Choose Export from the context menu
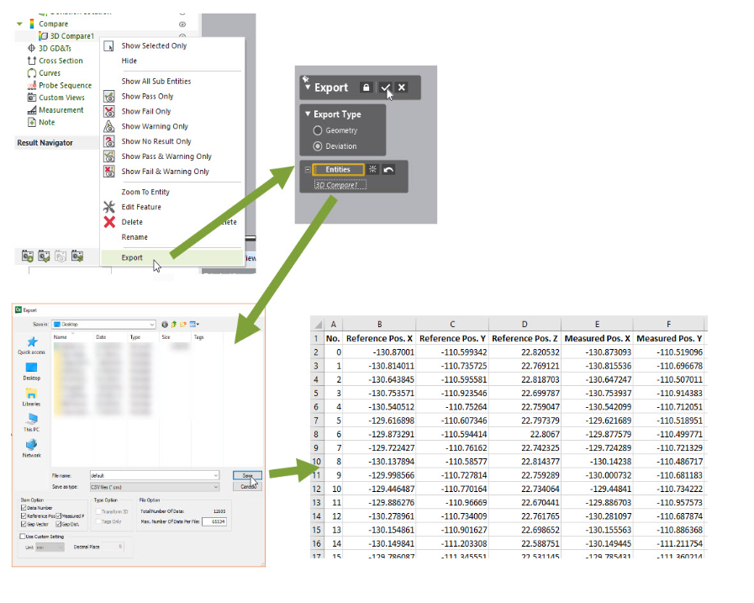 (132, 258)
